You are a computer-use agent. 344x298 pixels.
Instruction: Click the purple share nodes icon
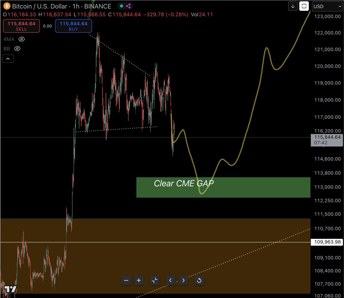(128, 6)
